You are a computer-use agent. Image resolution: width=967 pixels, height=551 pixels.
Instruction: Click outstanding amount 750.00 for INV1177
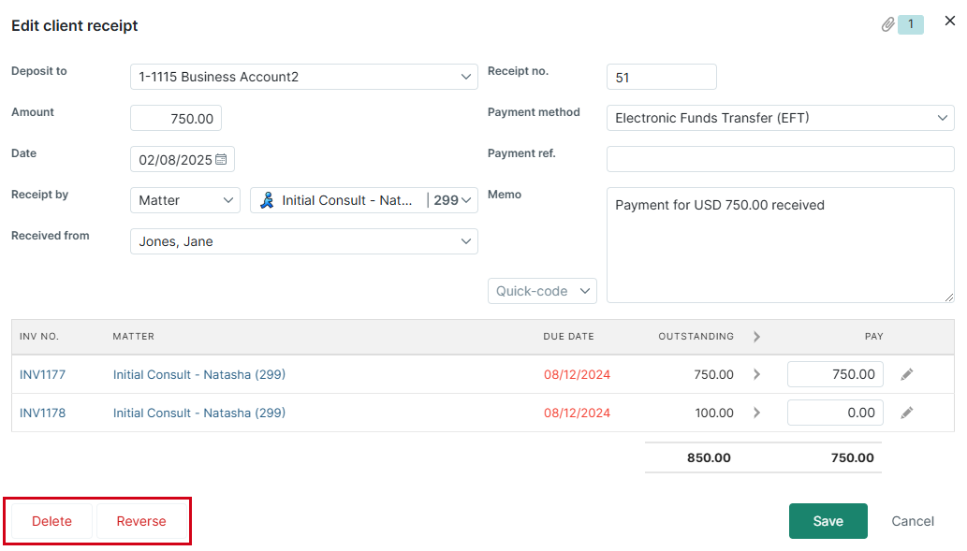pos(713,375)
